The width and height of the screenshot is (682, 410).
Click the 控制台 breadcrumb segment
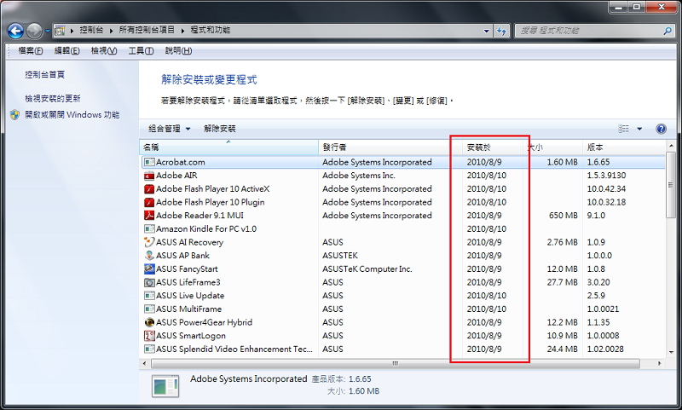tap(91, 30)
